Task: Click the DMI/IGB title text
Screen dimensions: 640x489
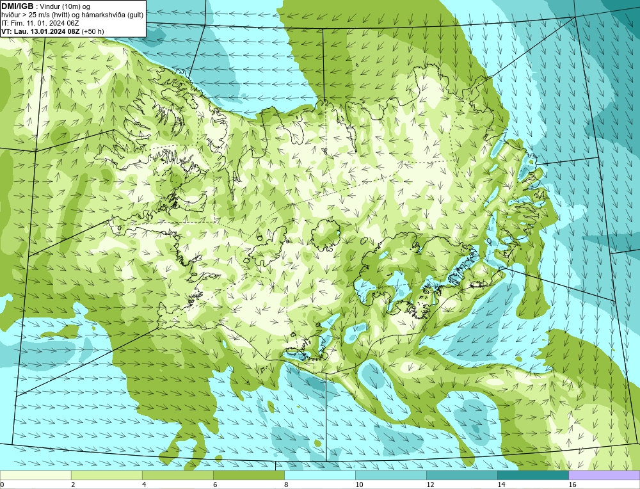Action: pos(18,6)
